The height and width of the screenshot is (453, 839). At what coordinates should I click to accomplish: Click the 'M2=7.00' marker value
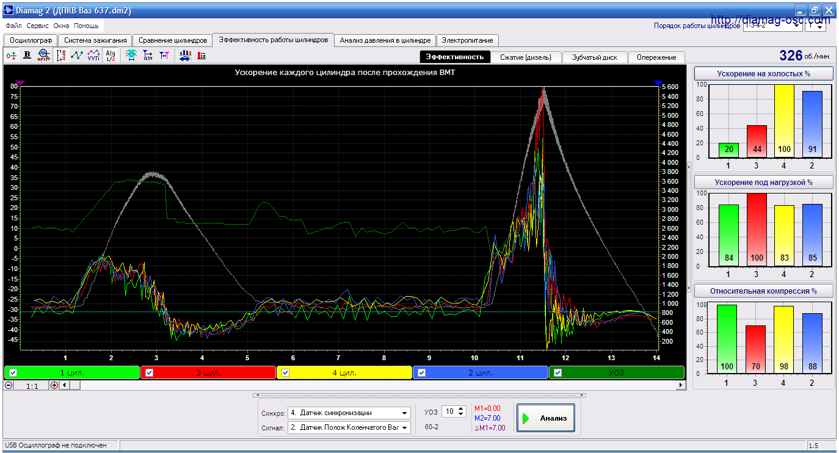coord(487,418)
